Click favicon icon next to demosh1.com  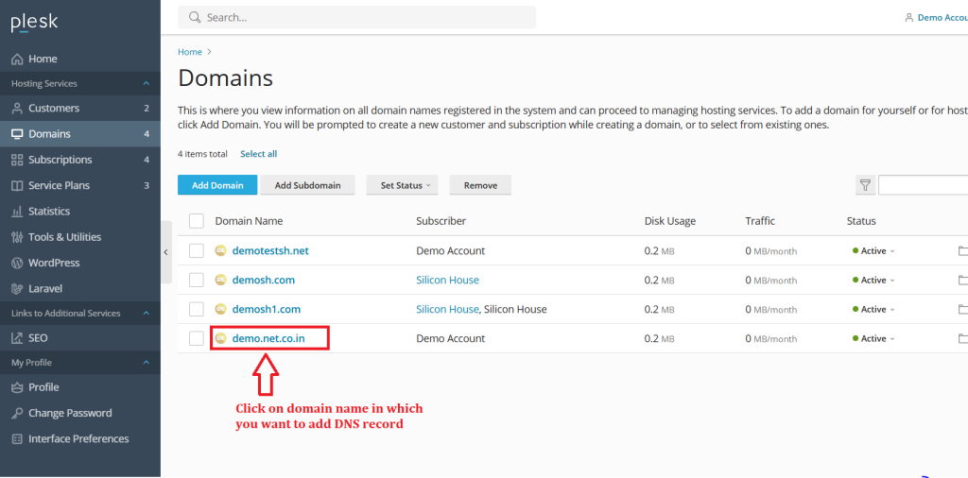[220, 309]
